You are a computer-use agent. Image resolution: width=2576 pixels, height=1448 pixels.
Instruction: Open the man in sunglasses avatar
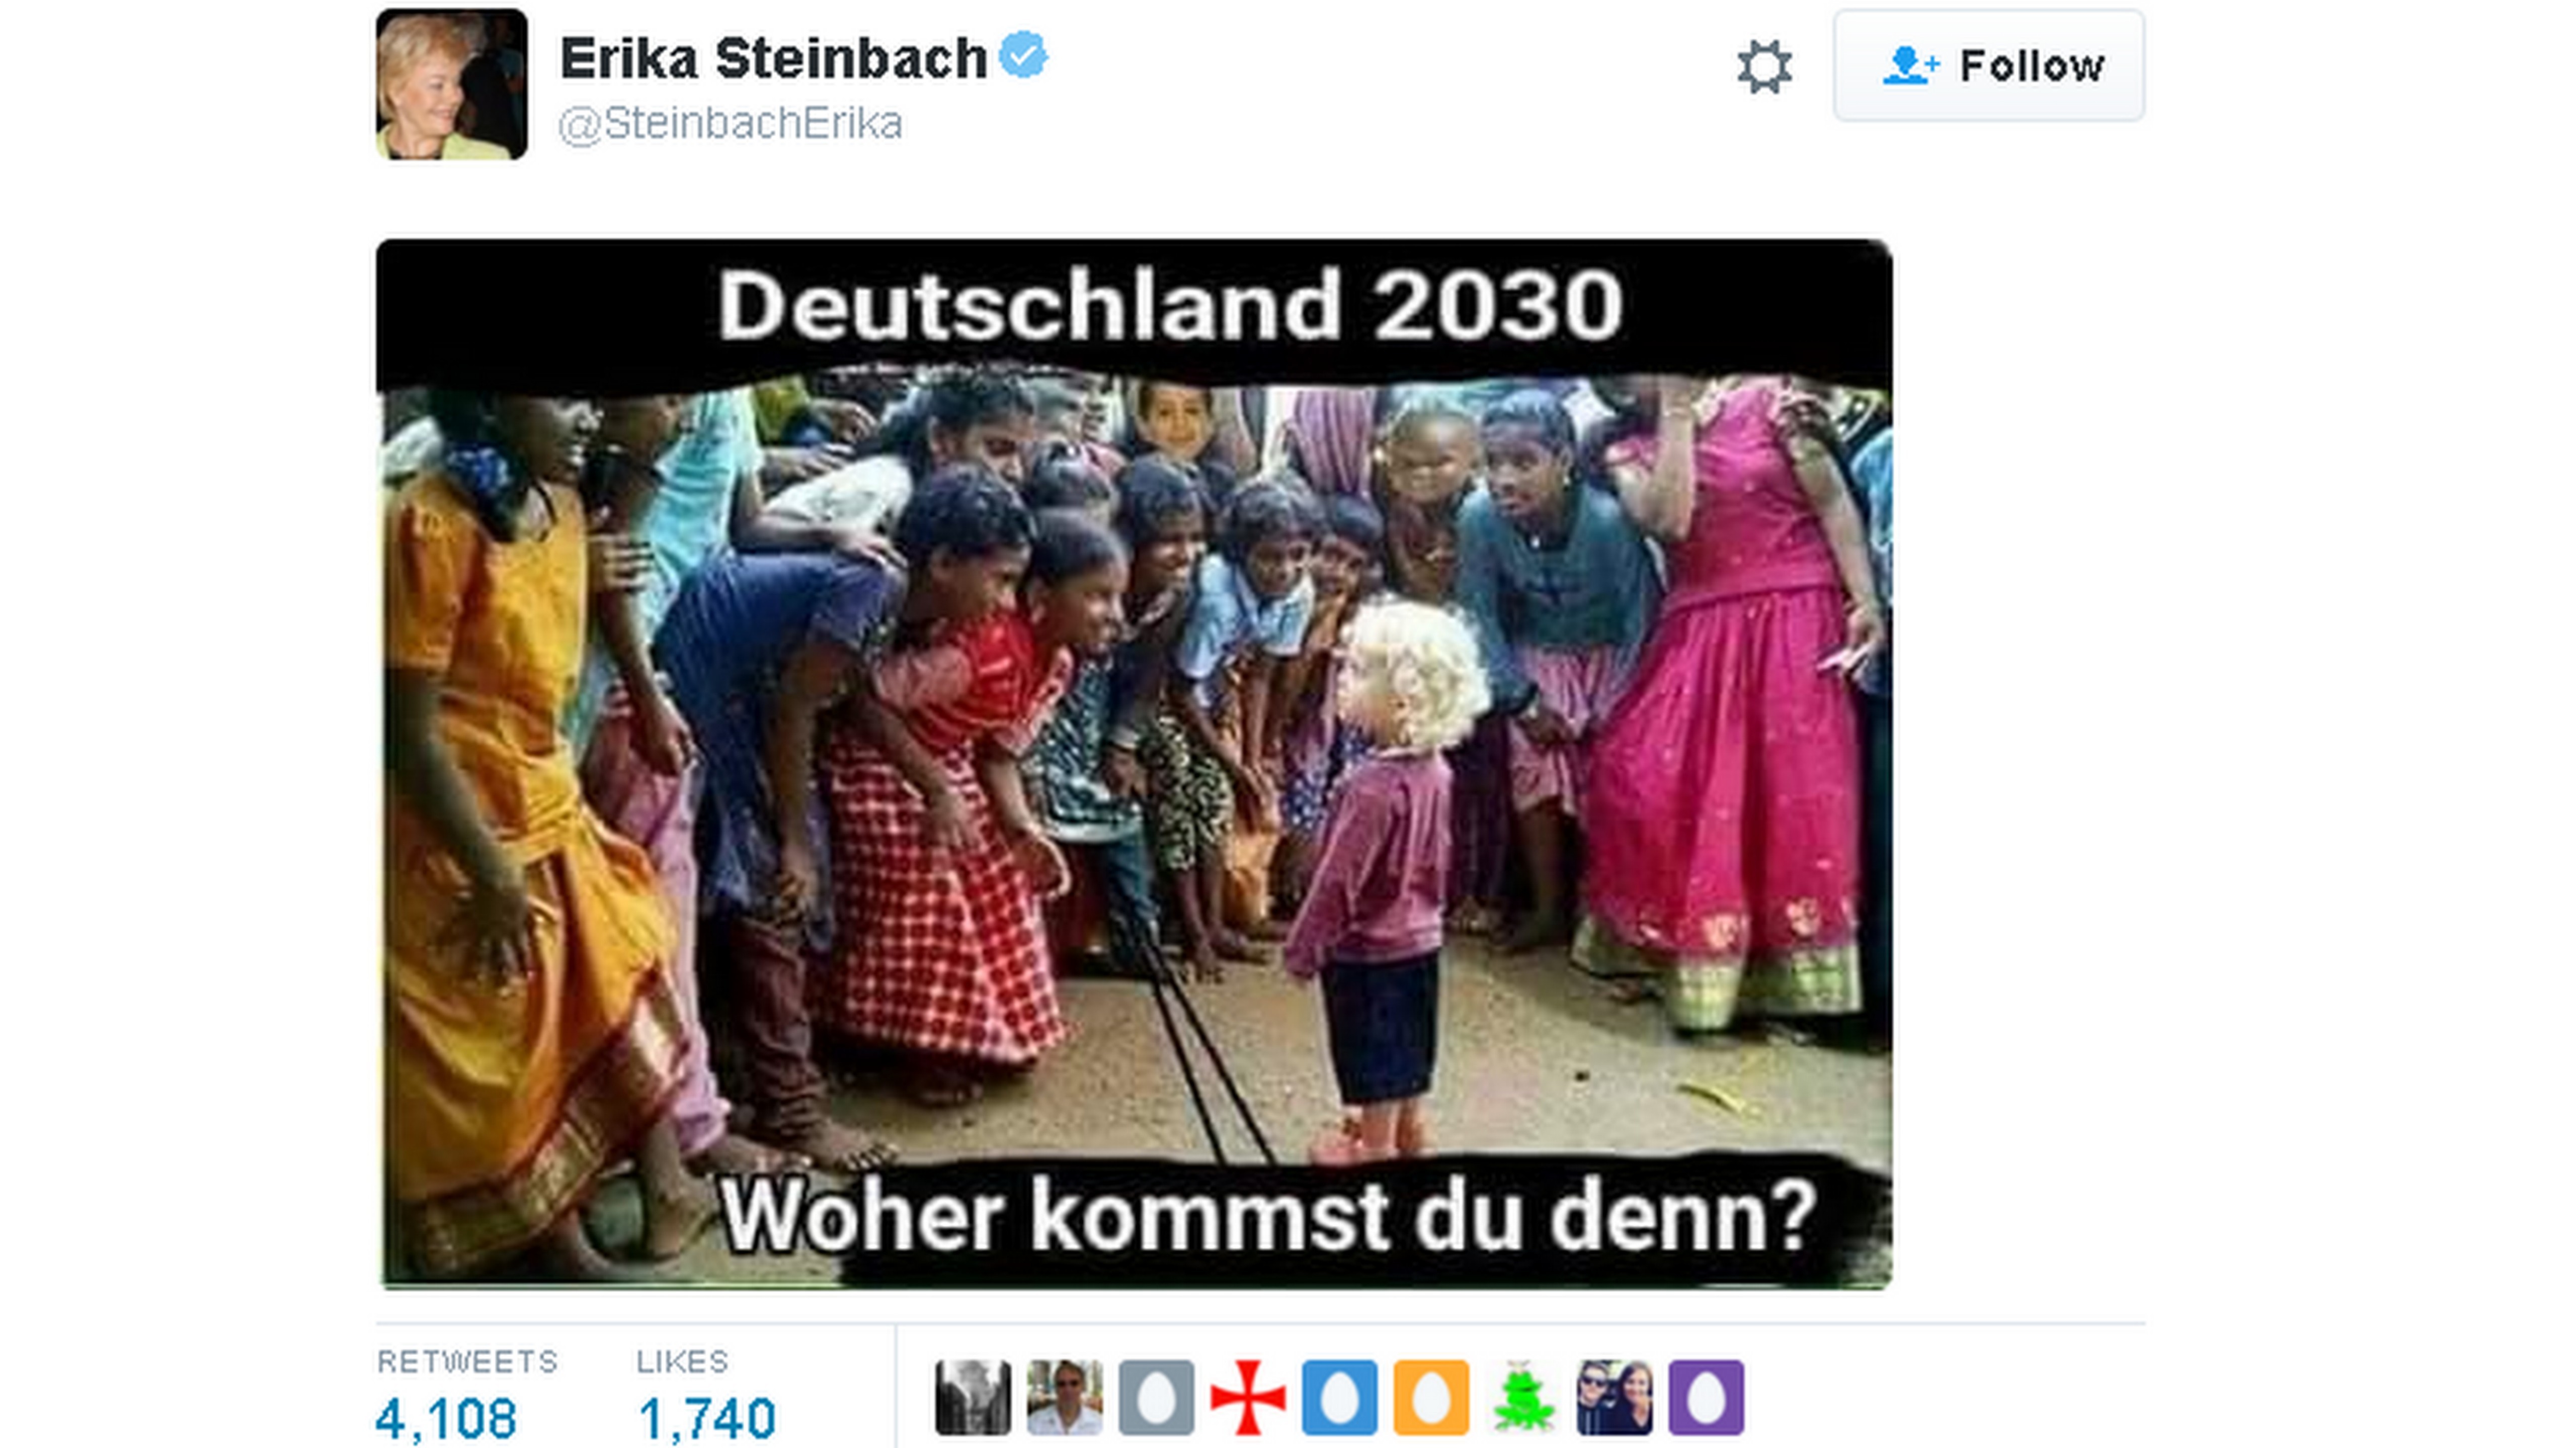pyautogui.click(x=1064, y=1397)
